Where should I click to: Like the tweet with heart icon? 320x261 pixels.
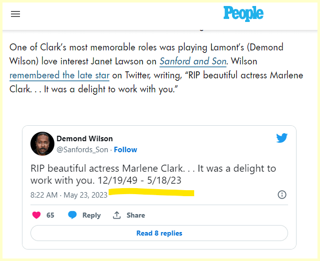point(36,215)
